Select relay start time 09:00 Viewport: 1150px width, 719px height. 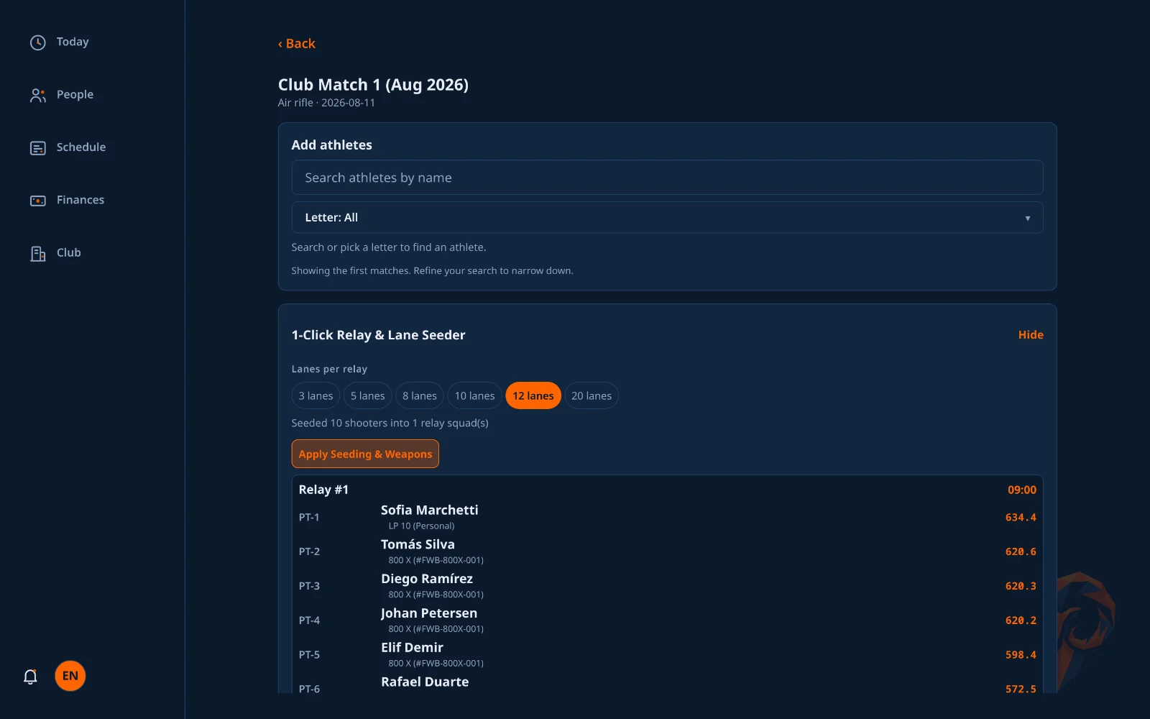point(1021,490)
